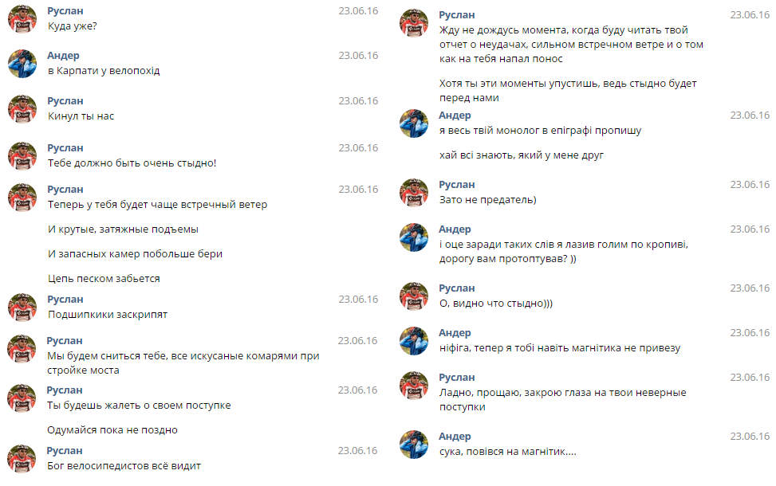The width and height of the screenshot is (776, 486).
Task: Open sender name Андер above "в Карпати у велопохід"
Action: click(64, 56)
